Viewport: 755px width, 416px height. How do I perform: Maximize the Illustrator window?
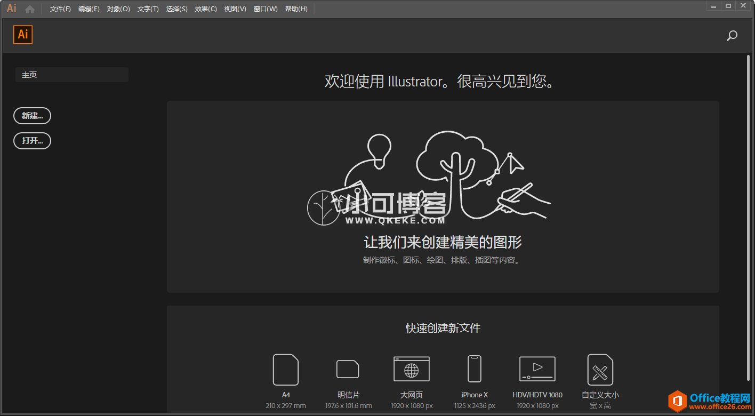click(x=728, y=5)
